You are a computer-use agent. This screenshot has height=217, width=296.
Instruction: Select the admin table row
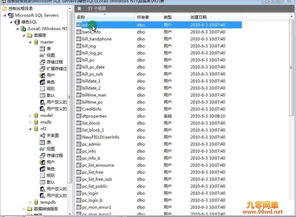pyautogui.click(x=159, y=25)
